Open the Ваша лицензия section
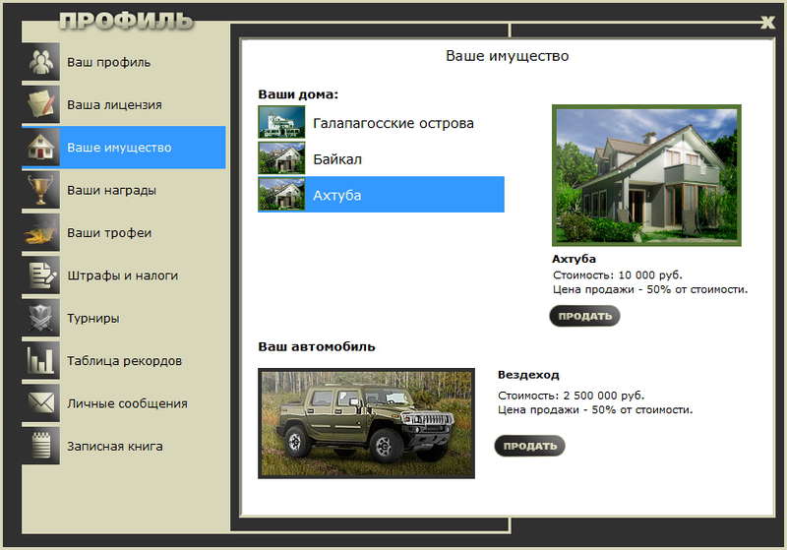 pyautogui.click(x=124, y=105)
